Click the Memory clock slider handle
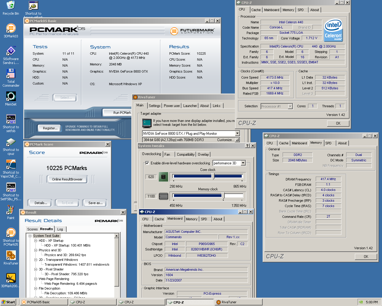 click(x=223, y=196)
